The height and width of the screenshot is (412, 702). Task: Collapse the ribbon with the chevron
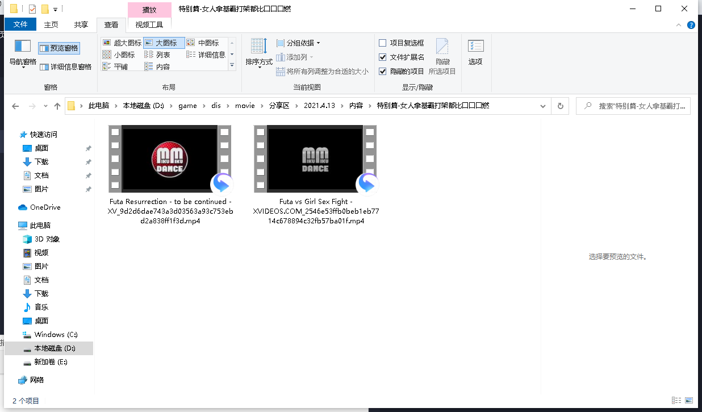point(679,25)
